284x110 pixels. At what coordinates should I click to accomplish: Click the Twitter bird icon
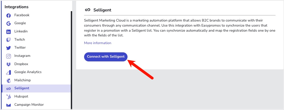coord(9,48)
